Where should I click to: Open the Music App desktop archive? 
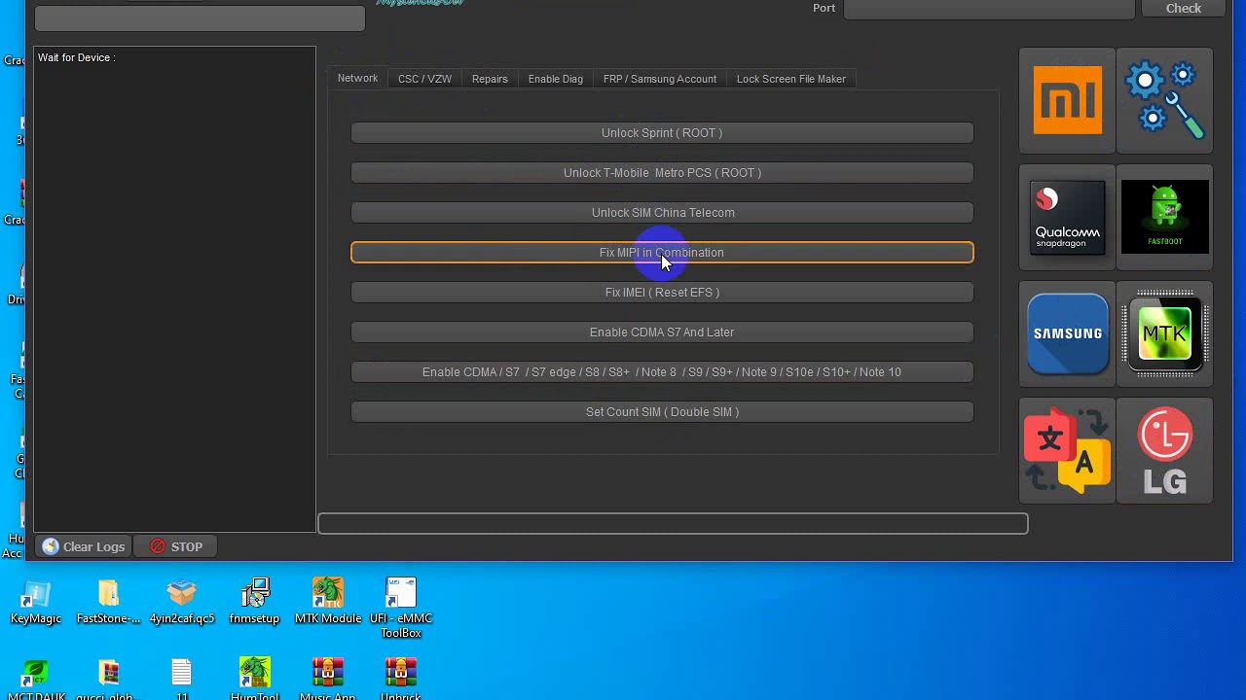pos(328,680)
